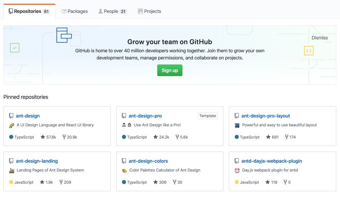Click the repo icon beside antd-dayjs-webpack-plugin

(236, 161)
